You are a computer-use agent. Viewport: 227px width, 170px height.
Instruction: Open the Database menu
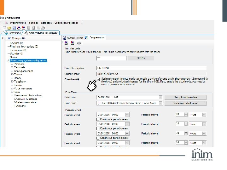[46, 23]
